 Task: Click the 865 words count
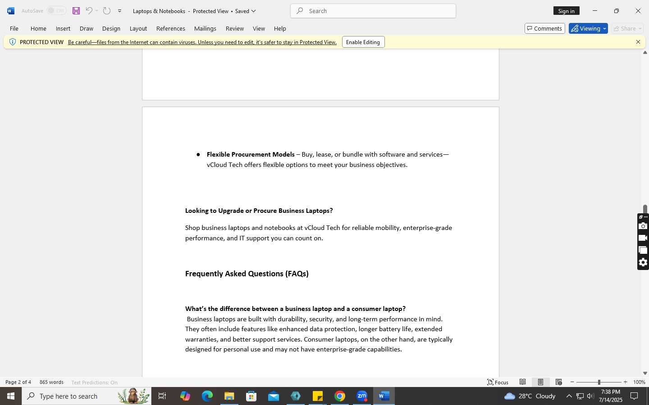pos(51,382)
